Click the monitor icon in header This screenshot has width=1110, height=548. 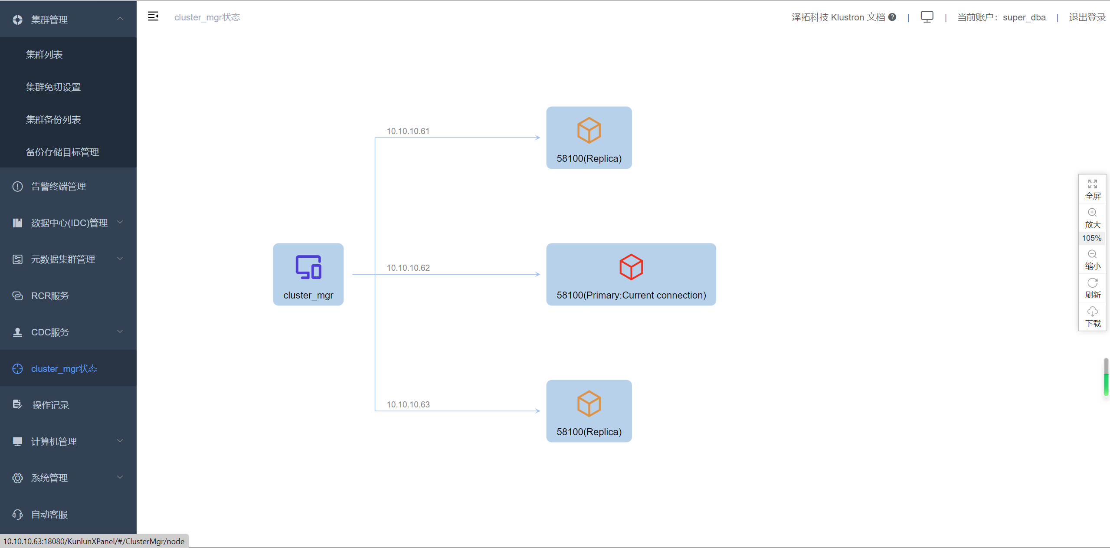click(927, 17)
